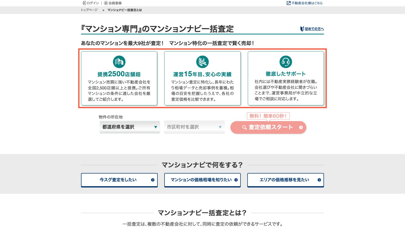Screen dimensions: 405x228
Task: Click the 物件の所在地 label
Action: coord(111,117)
